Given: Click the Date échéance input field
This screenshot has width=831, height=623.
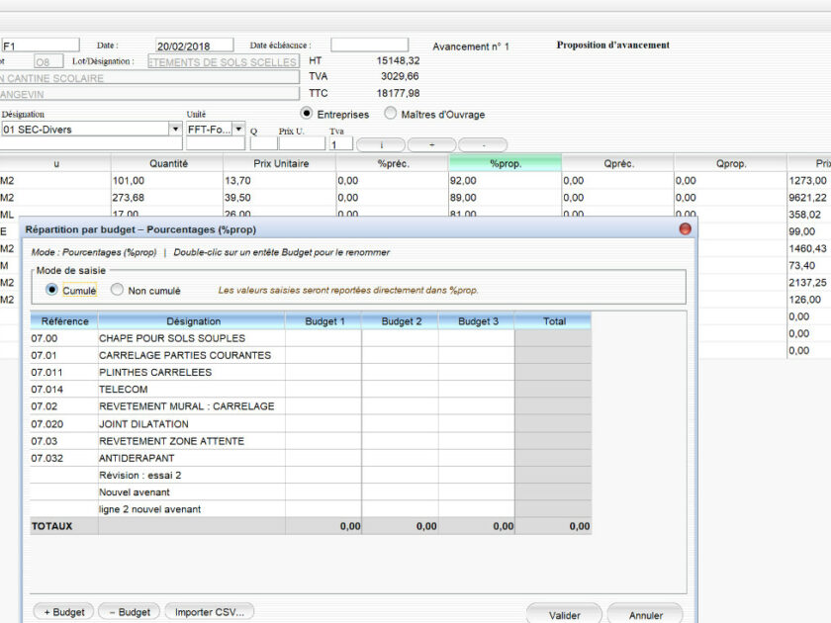Looking at the screenshot, I should 369,44.
